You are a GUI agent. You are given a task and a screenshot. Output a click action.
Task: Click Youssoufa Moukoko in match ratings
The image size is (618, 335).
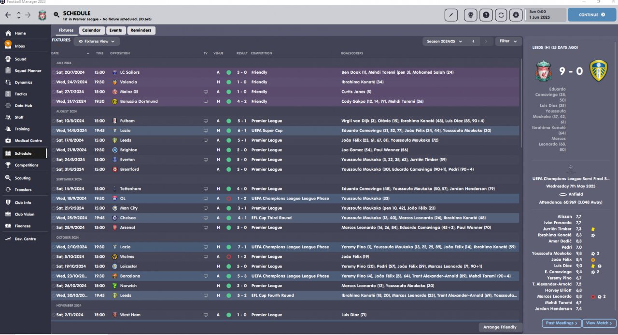coord(552,253)
